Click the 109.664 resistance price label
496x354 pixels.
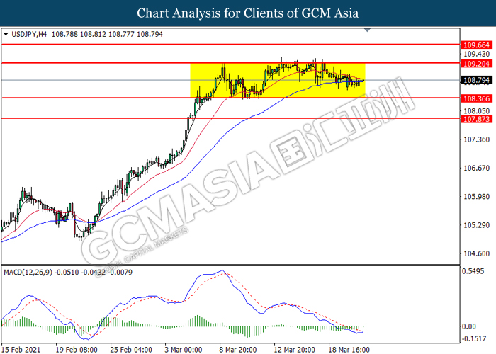476,45
